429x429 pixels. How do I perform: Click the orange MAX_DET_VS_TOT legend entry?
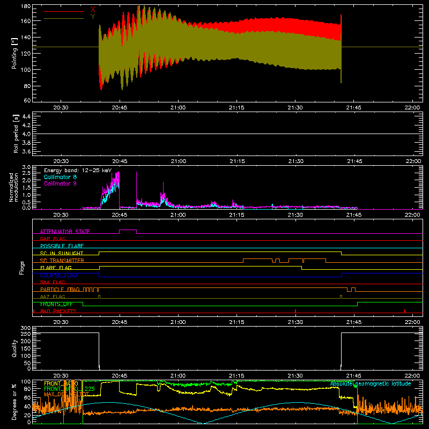click(x=66, y=394)
